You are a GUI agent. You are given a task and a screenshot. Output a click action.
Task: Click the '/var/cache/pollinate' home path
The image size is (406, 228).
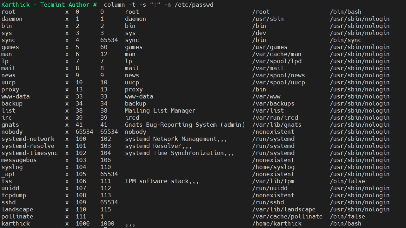click(287, 216)
